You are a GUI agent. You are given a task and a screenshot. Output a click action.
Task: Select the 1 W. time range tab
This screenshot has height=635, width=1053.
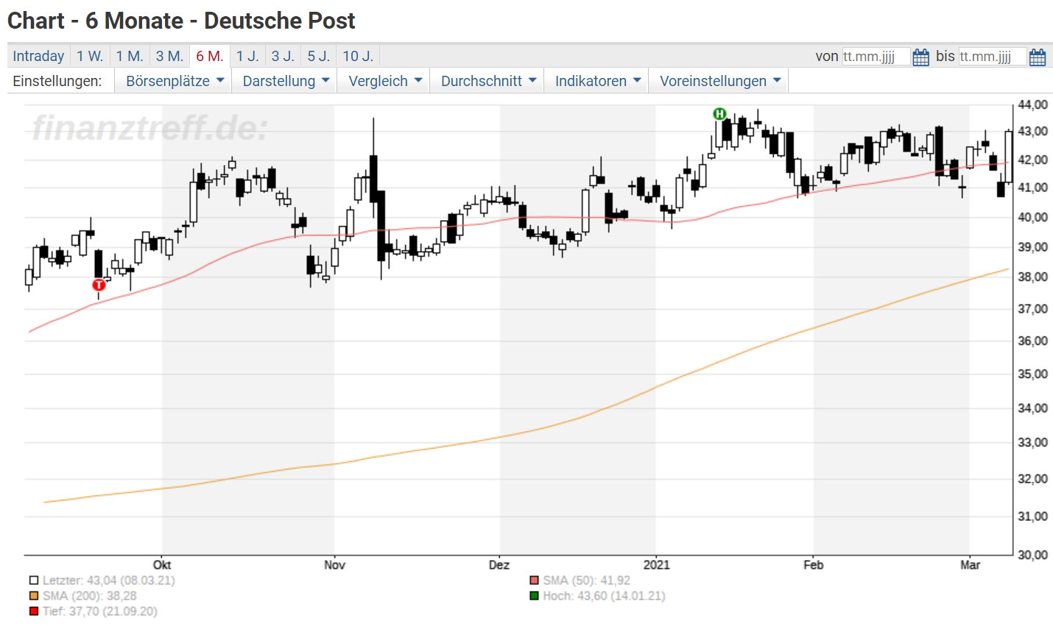click(x=90, y=56)
